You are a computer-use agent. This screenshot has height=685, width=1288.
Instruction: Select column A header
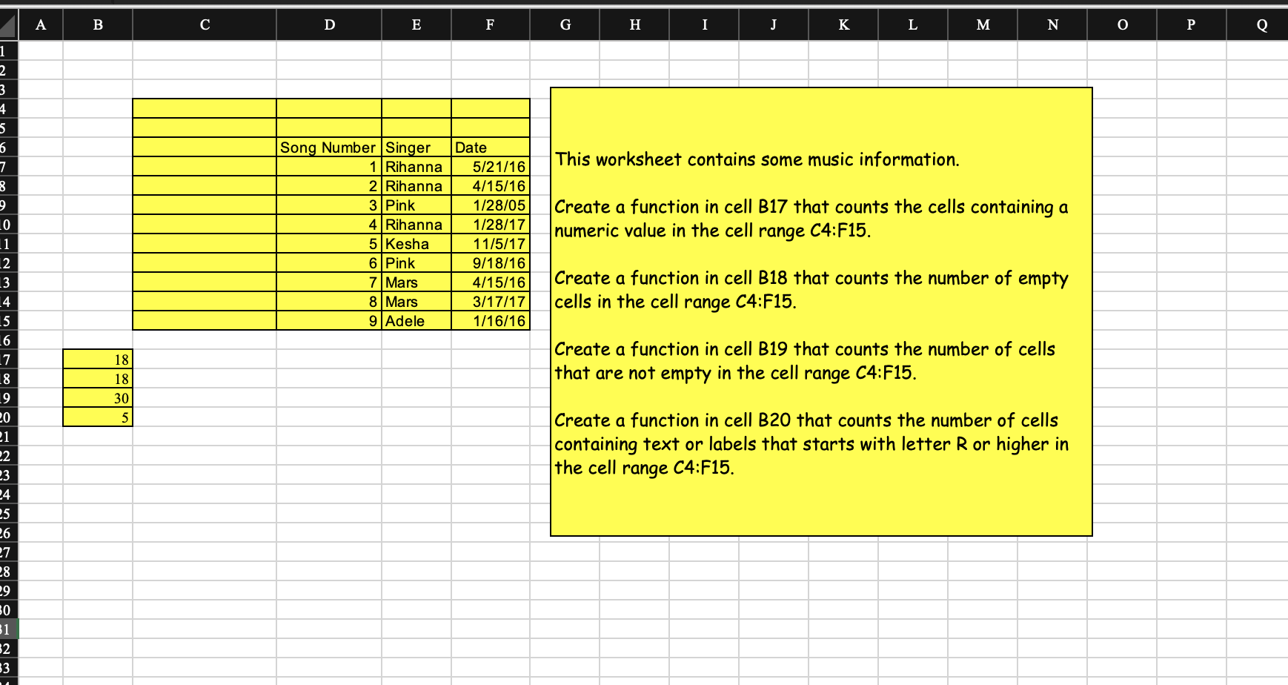tap(41, 25)
